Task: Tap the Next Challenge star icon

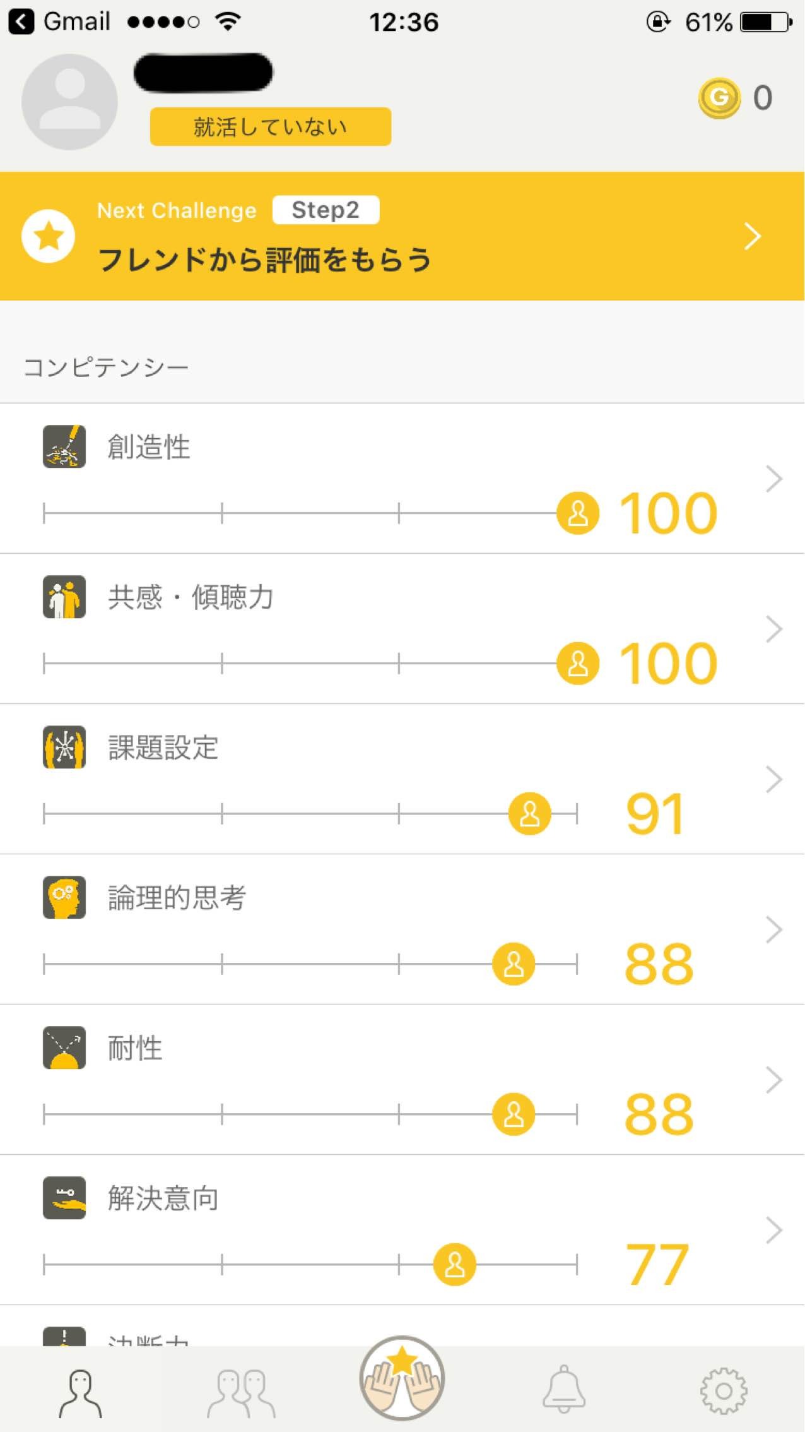Action: click(x=49, y=236)
